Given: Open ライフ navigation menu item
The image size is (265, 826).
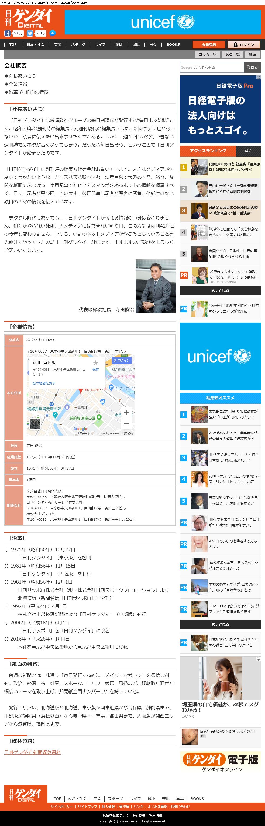Looking at the screenshot, I should click(100, 45).
